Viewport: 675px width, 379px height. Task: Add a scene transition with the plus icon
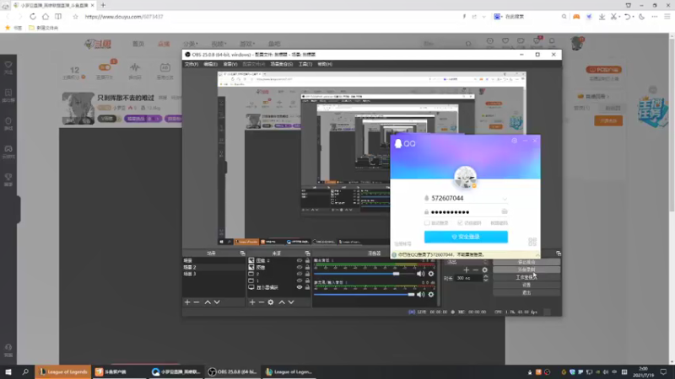467,270
